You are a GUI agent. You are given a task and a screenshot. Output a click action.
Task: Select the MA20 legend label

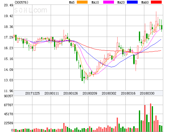(x=121, y=2)
